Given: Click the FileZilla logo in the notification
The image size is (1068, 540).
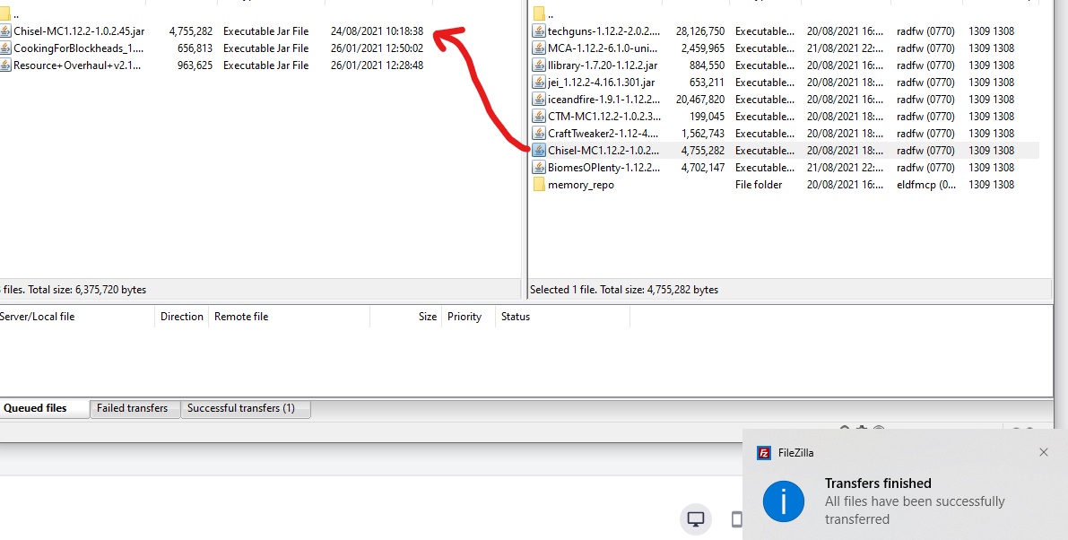Looking at the screenshot, I should tap(764, 453).
